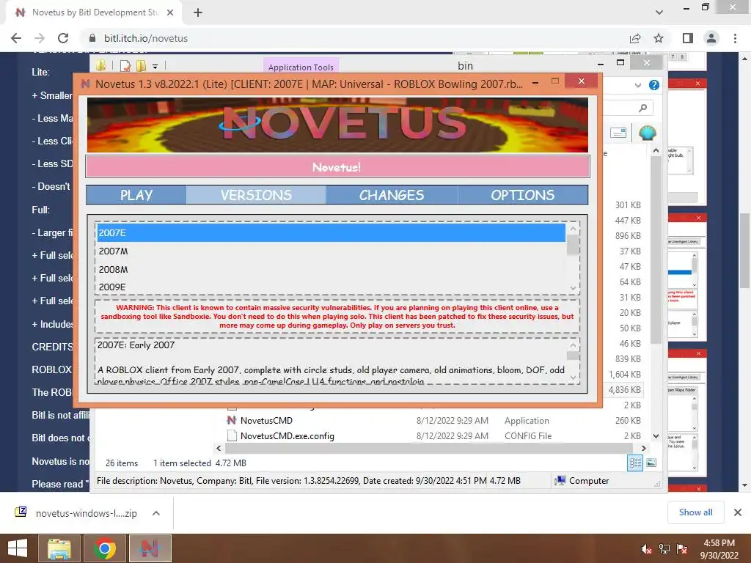Click the shell icon in Explorer ribbon
This screenshot has height=563, width=751.
(647, 133)
